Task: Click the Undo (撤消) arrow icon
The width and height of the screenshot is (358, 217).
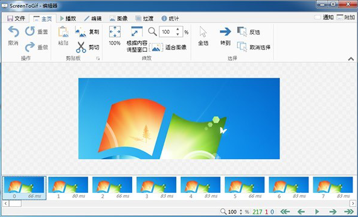Action: coord(14,31)
